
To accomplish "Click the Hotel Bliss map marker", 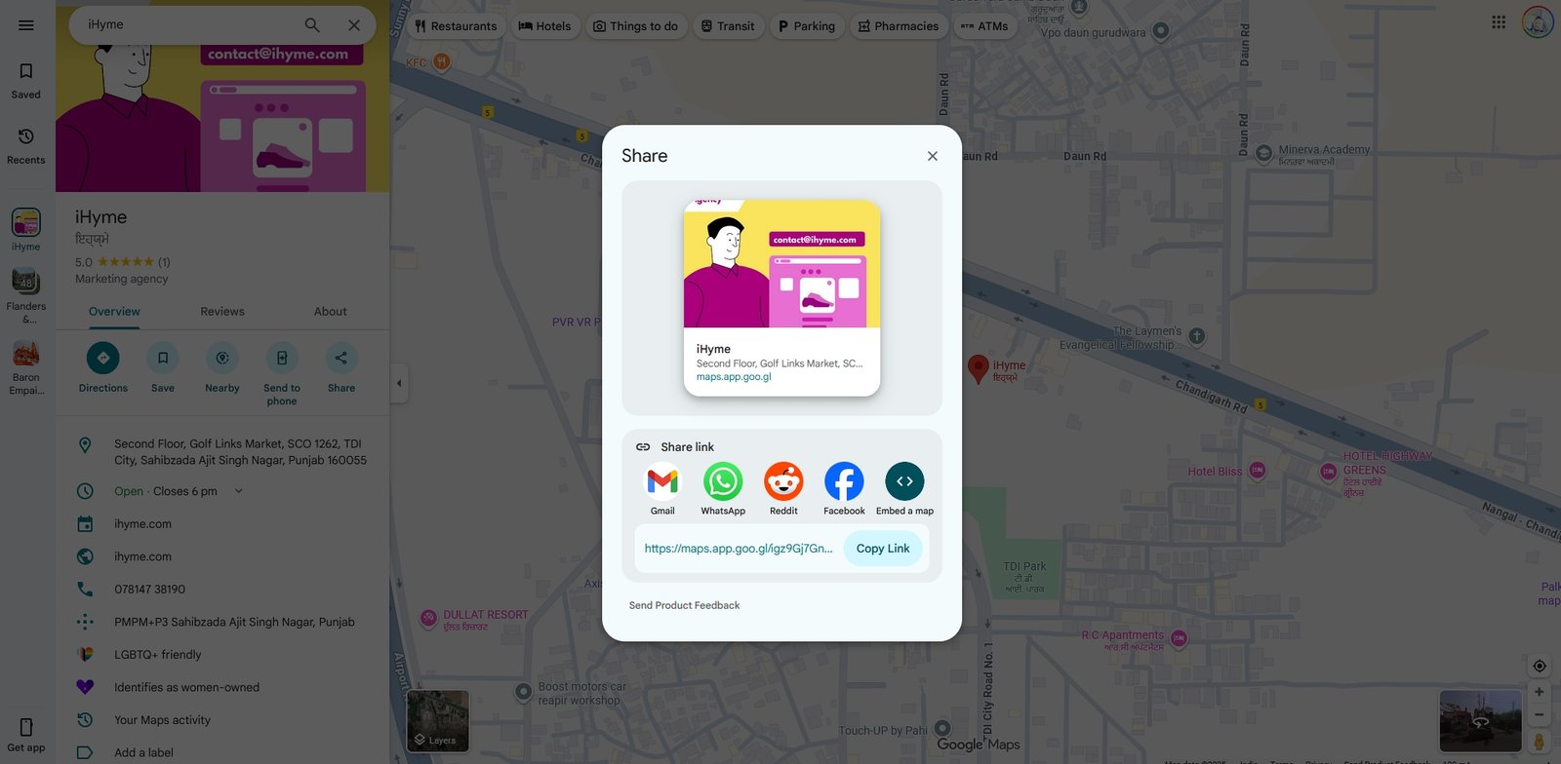I will click(x=1258, y=471).
